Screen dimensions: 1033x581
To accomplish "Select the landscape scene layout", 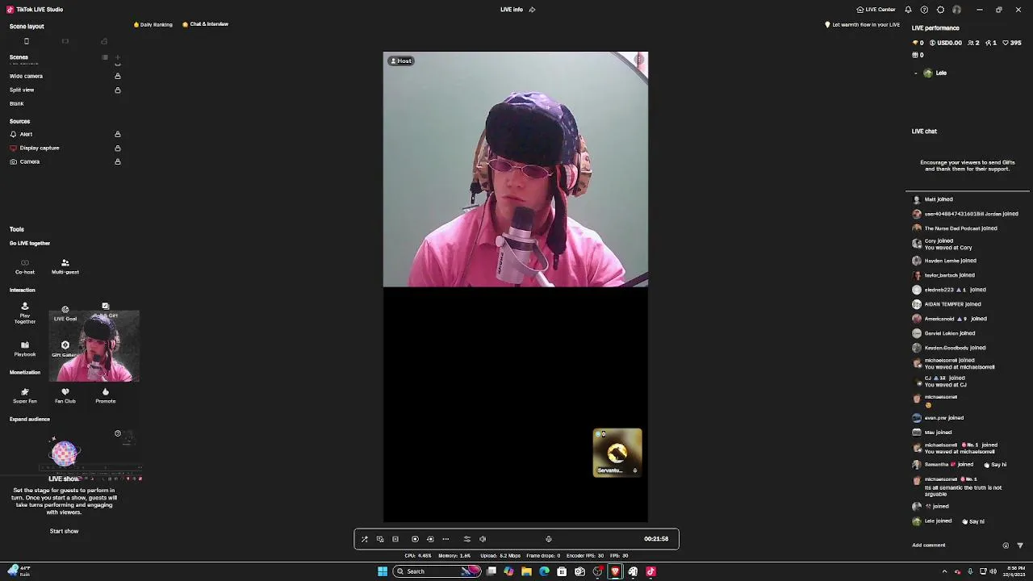I will 65,41.
